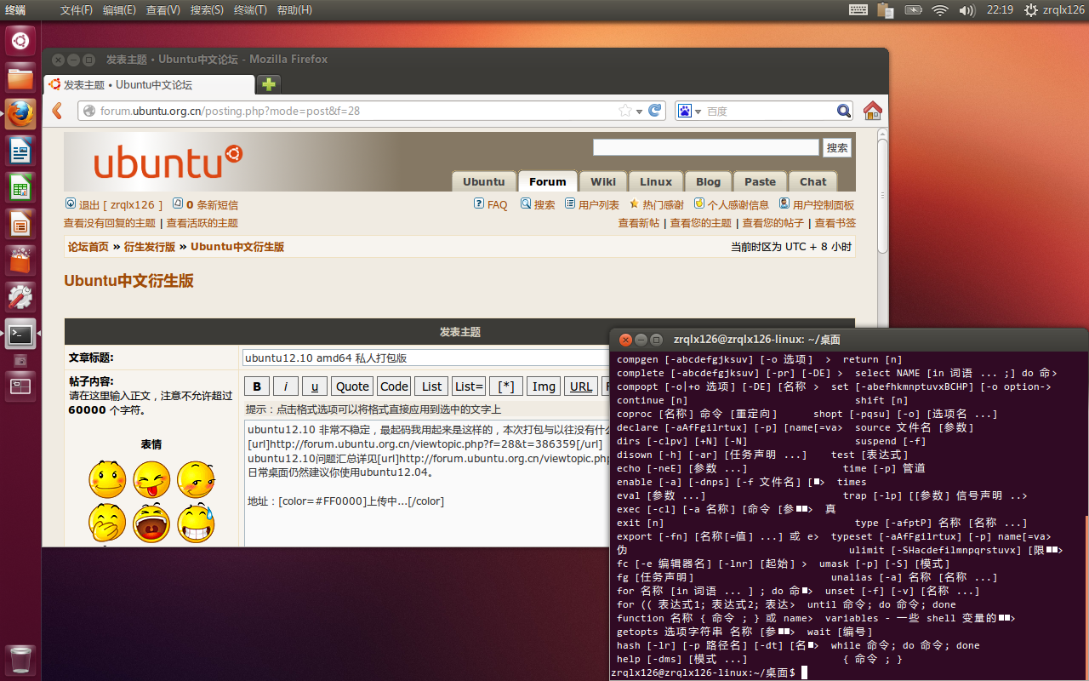The height and width of the screenshot is (681, 1089).
Task: Insert the sweating grin emoticon
Action: tap(196, 524)
